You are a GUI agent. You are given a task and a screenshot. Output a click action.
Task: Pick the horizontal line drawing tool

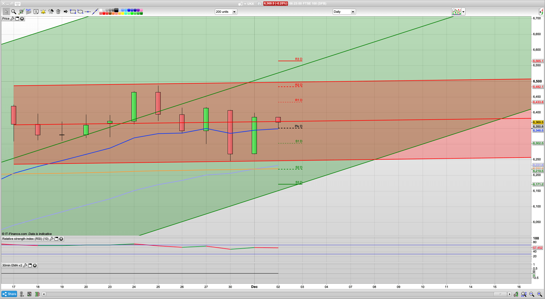(88, 12)
